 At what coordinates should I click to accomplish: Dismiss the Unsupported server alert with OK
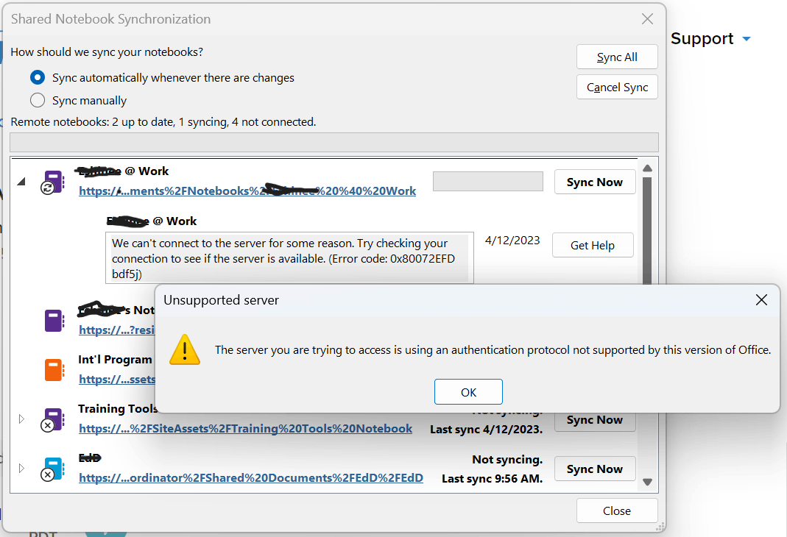click(x=468, y=391)
